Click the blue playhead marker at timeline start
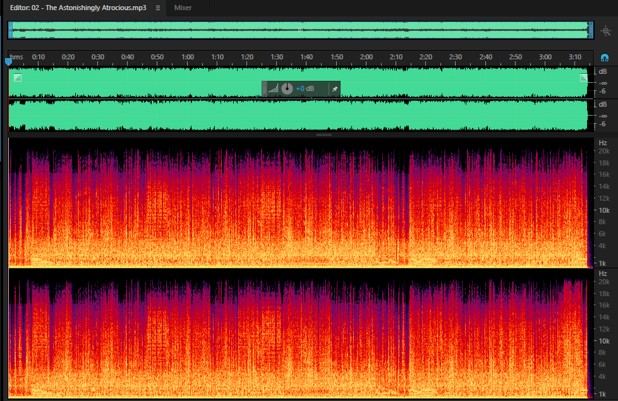 point(8,61)
